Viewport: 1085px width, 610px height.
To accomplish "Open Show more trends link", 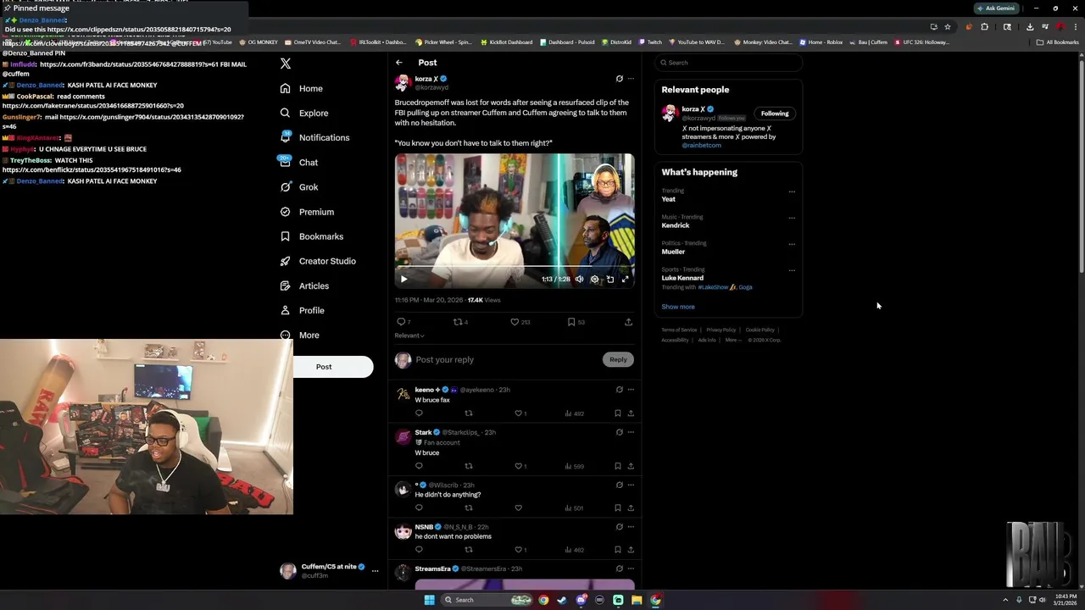I will pos(678,307).
